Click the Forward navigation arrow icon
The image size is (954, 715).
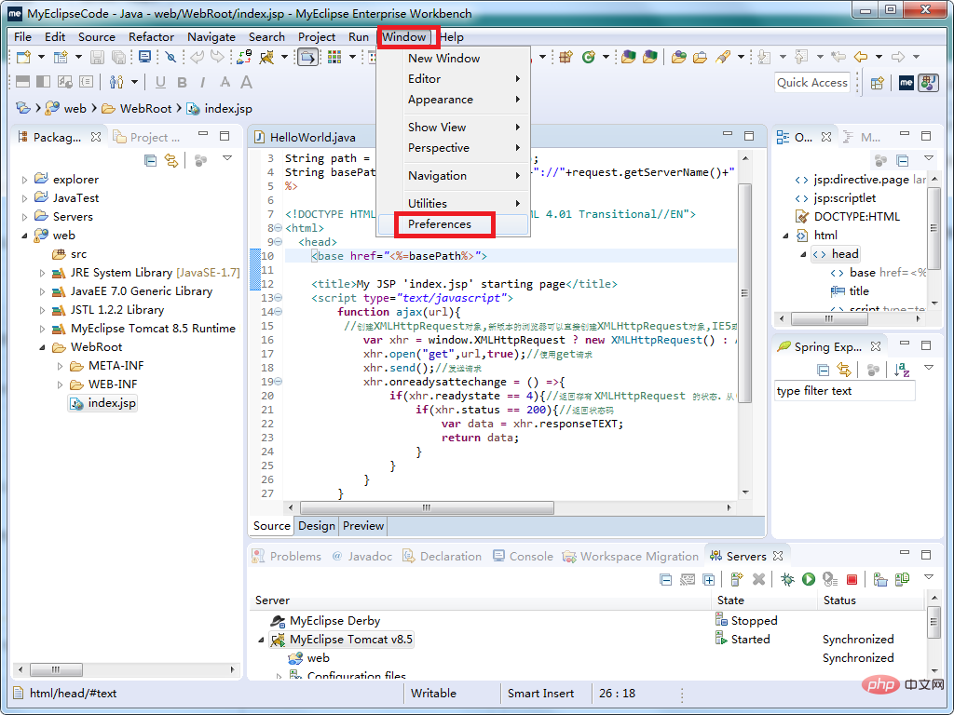point(897,57)
